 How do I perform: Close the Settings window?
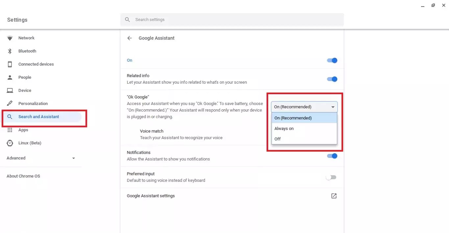(444, 5)
